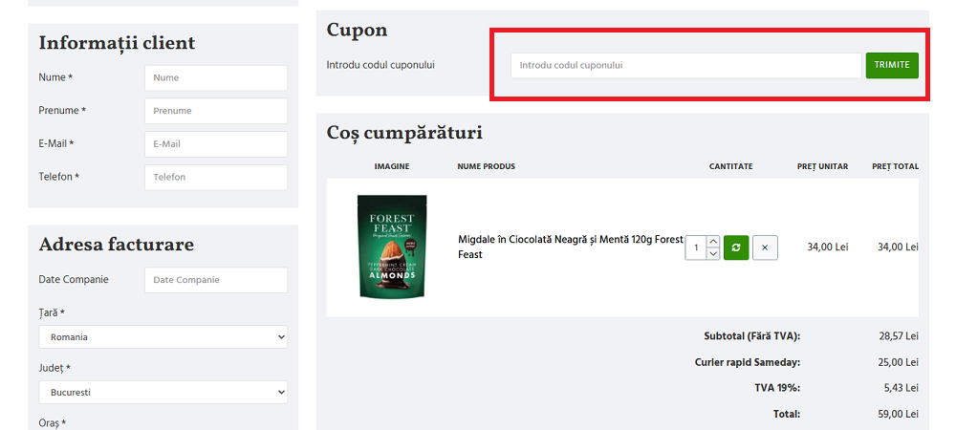
Task: Focus the Telefon input field
Action: coord(215,178)
